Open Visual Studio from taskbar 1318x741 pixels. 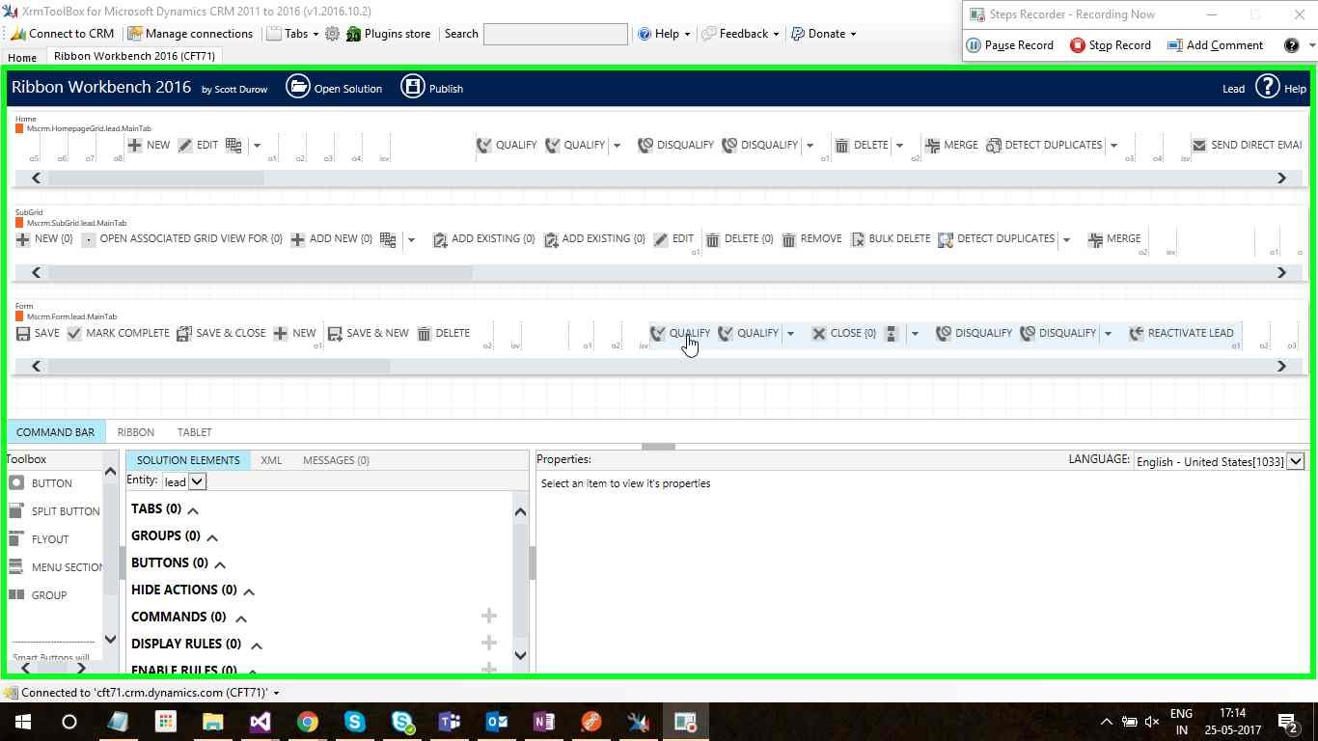tap(260, 722)
